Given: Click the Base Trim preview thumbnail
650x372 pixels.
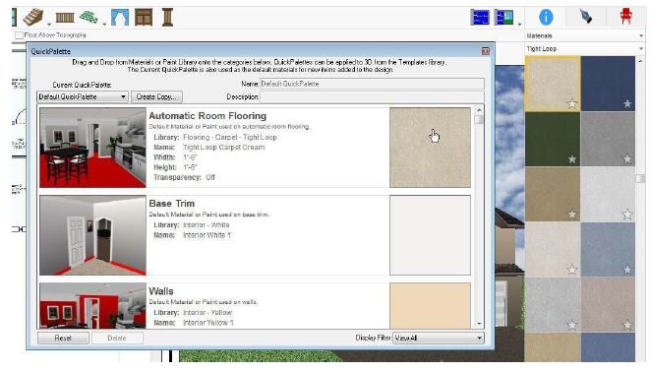Looking at the screenshot, I should point(92,235).
